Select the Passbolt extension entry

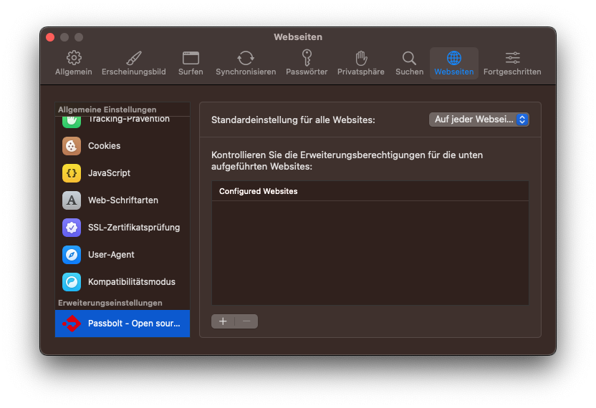pyautogui.click(x=122, y=324)
